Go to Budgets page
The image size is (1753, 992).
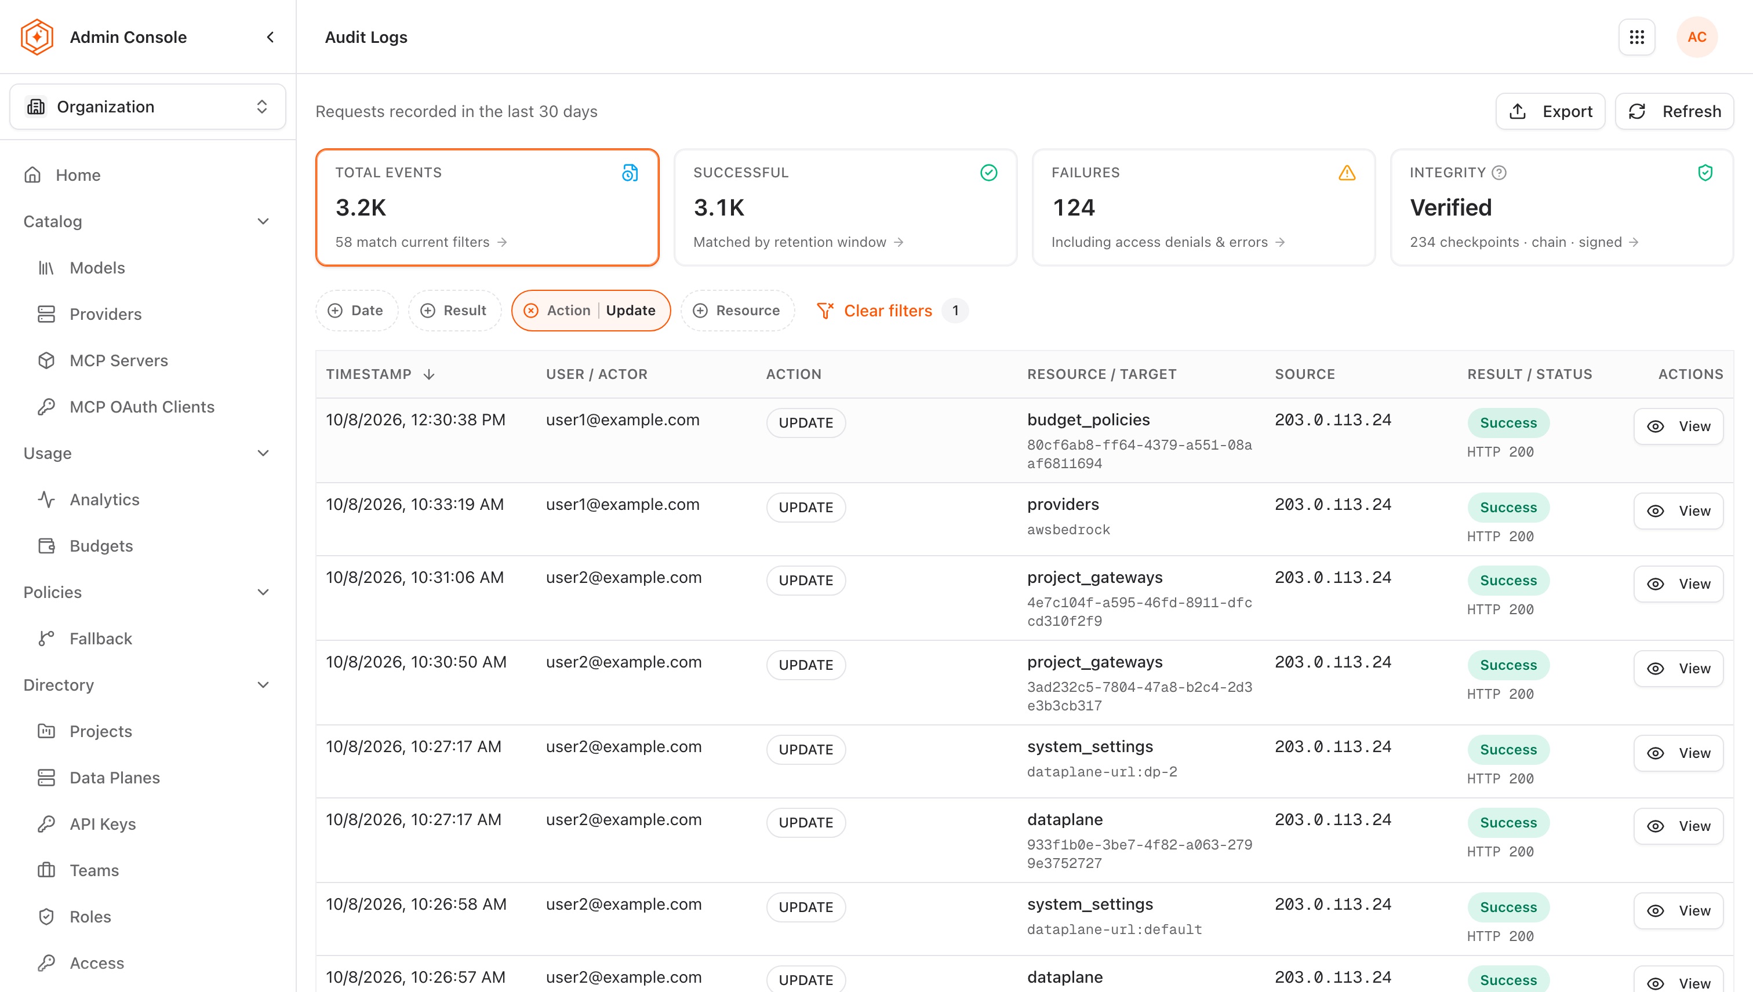[x=148, y=546]
